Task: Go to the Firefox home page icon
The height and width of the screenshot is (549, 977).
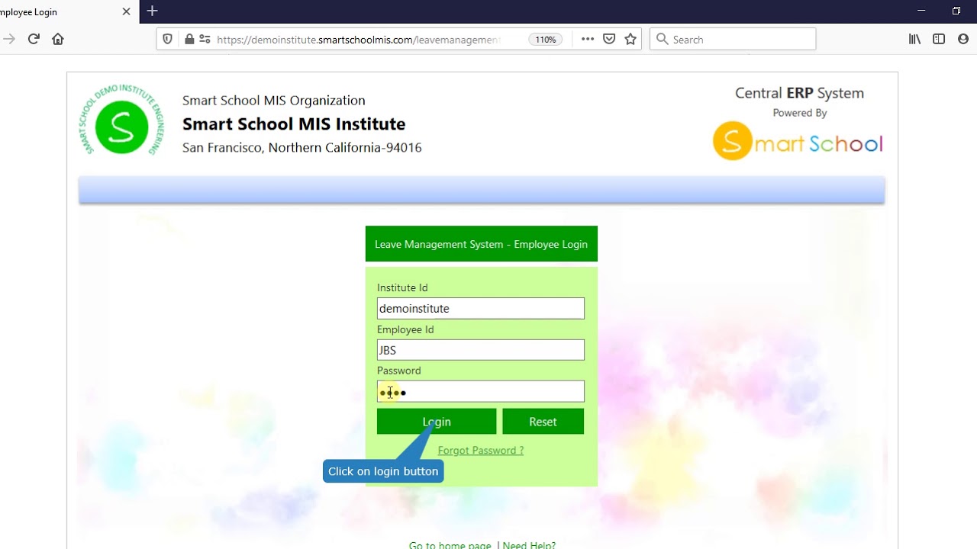Action: coord(58,39)
